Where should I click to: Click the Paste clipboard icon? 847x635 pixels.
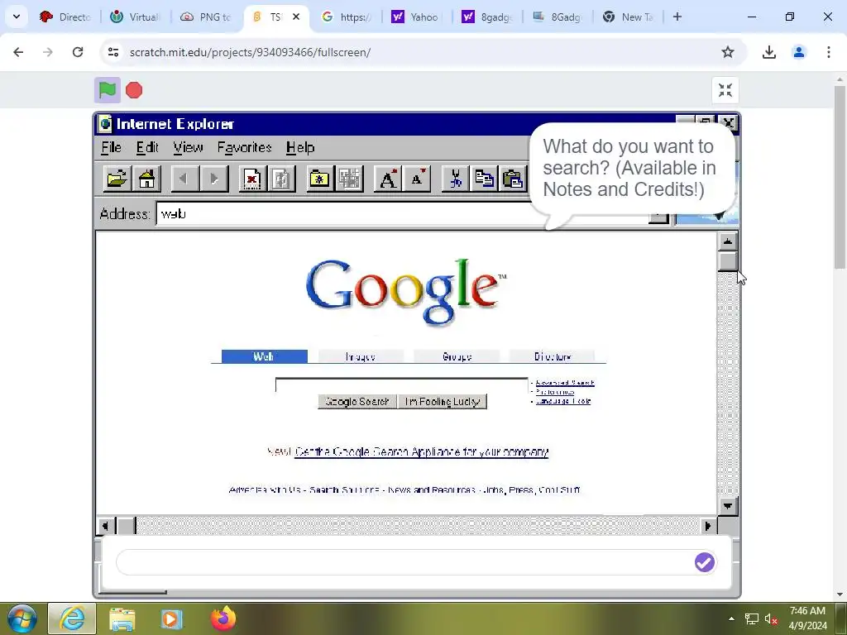click(513, 179)
